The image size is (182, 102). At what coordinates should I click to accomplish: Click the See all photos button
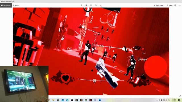(x=6, y=5)
